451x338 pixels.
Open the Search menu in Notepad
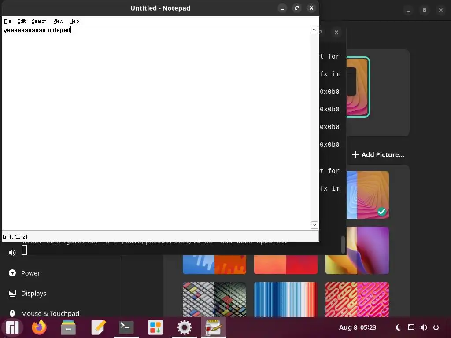(x=39, y=21)
